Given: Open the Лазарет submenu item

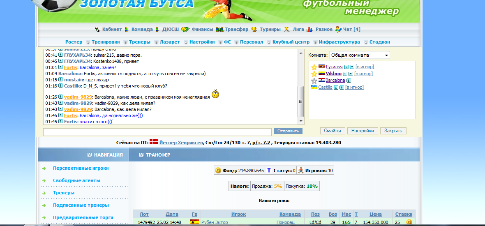Looking at the screenshot, I should [x=170, y=42].
